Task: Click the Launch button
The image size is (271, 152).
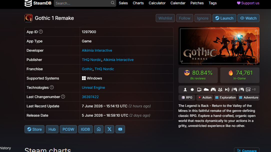Action: point(224,18)
